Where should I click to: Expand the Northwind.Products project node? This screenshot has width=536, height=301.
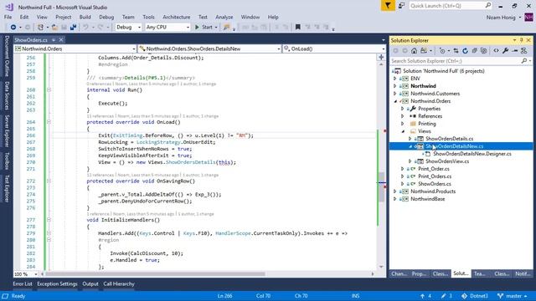tap(395, 191)
